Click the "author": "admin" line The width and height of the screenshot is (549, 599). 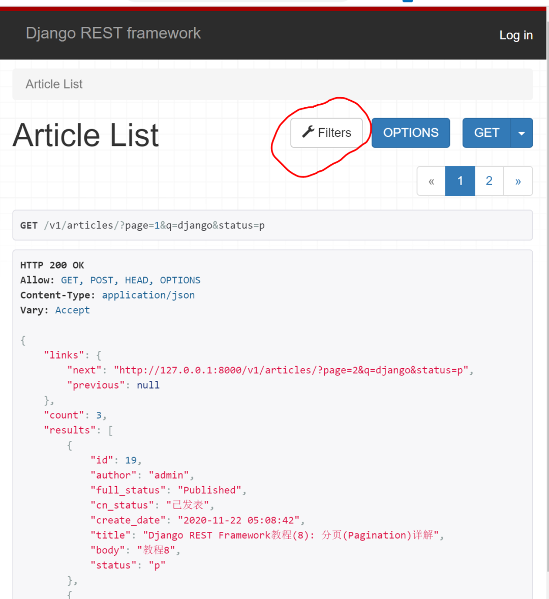(x=142, y=475)
